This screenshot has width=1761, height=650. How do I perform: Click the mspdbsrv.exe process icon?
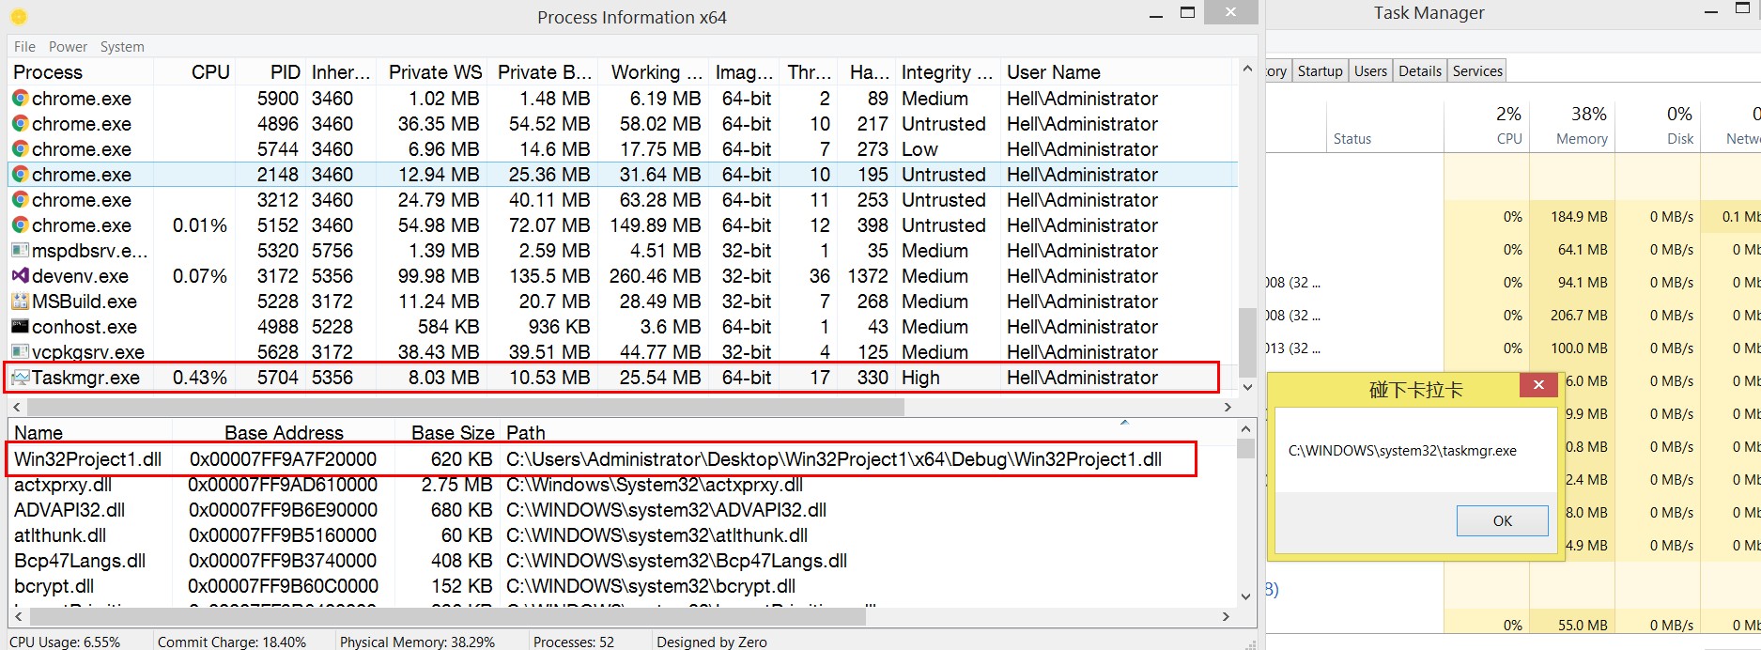pos(20,250)
